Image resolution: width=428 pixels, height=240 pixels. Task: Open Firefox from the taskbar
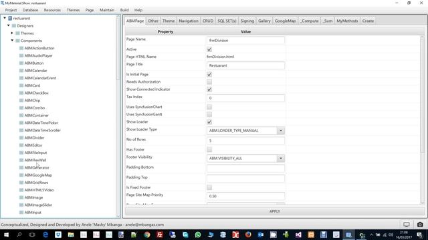coord(248,235)
